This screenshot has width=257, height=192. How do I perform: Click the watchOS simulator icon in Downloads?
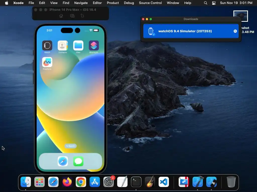(x=151, y=31)
